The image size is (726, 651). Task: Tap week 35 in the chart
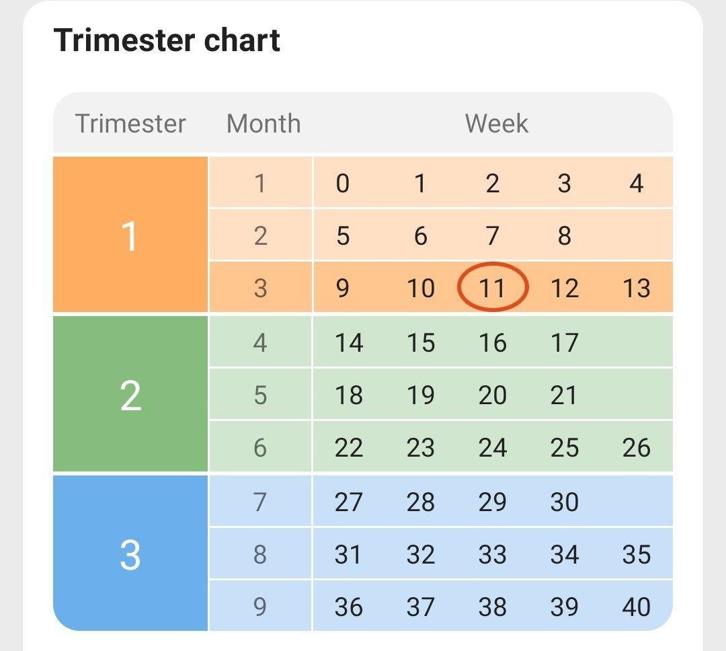(x=636, y=554)
